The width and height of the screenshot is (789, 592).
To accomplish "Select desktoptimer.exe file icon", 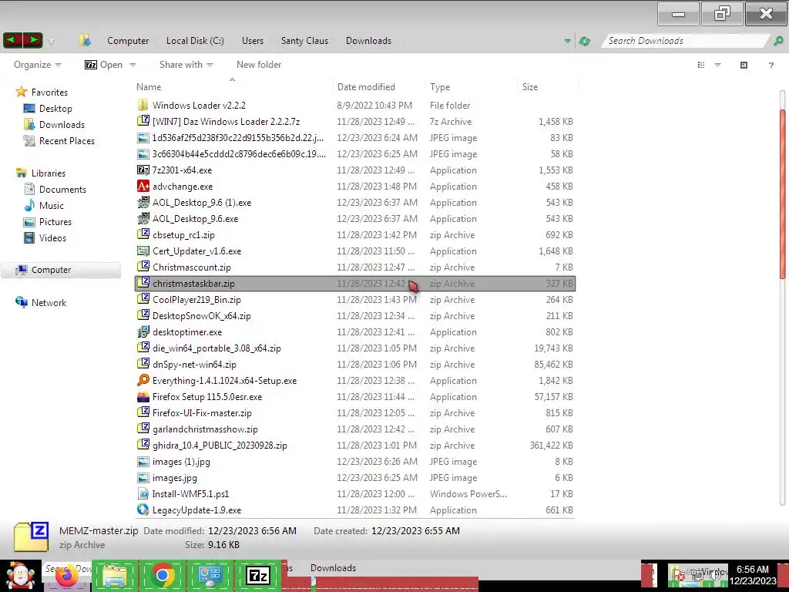I will tap(143, 331).
